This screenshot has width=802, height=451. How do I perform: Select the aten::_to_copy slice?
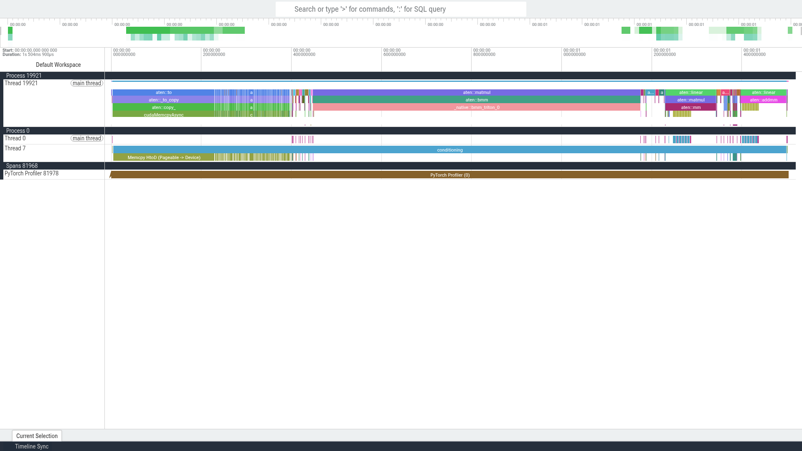[x=163, y=100]
